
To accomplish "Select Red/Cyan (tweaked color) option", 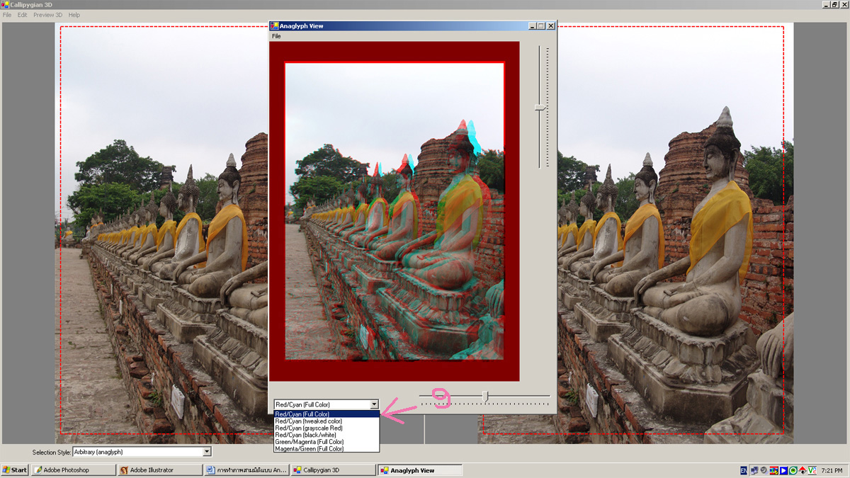I will click(308, 421).
